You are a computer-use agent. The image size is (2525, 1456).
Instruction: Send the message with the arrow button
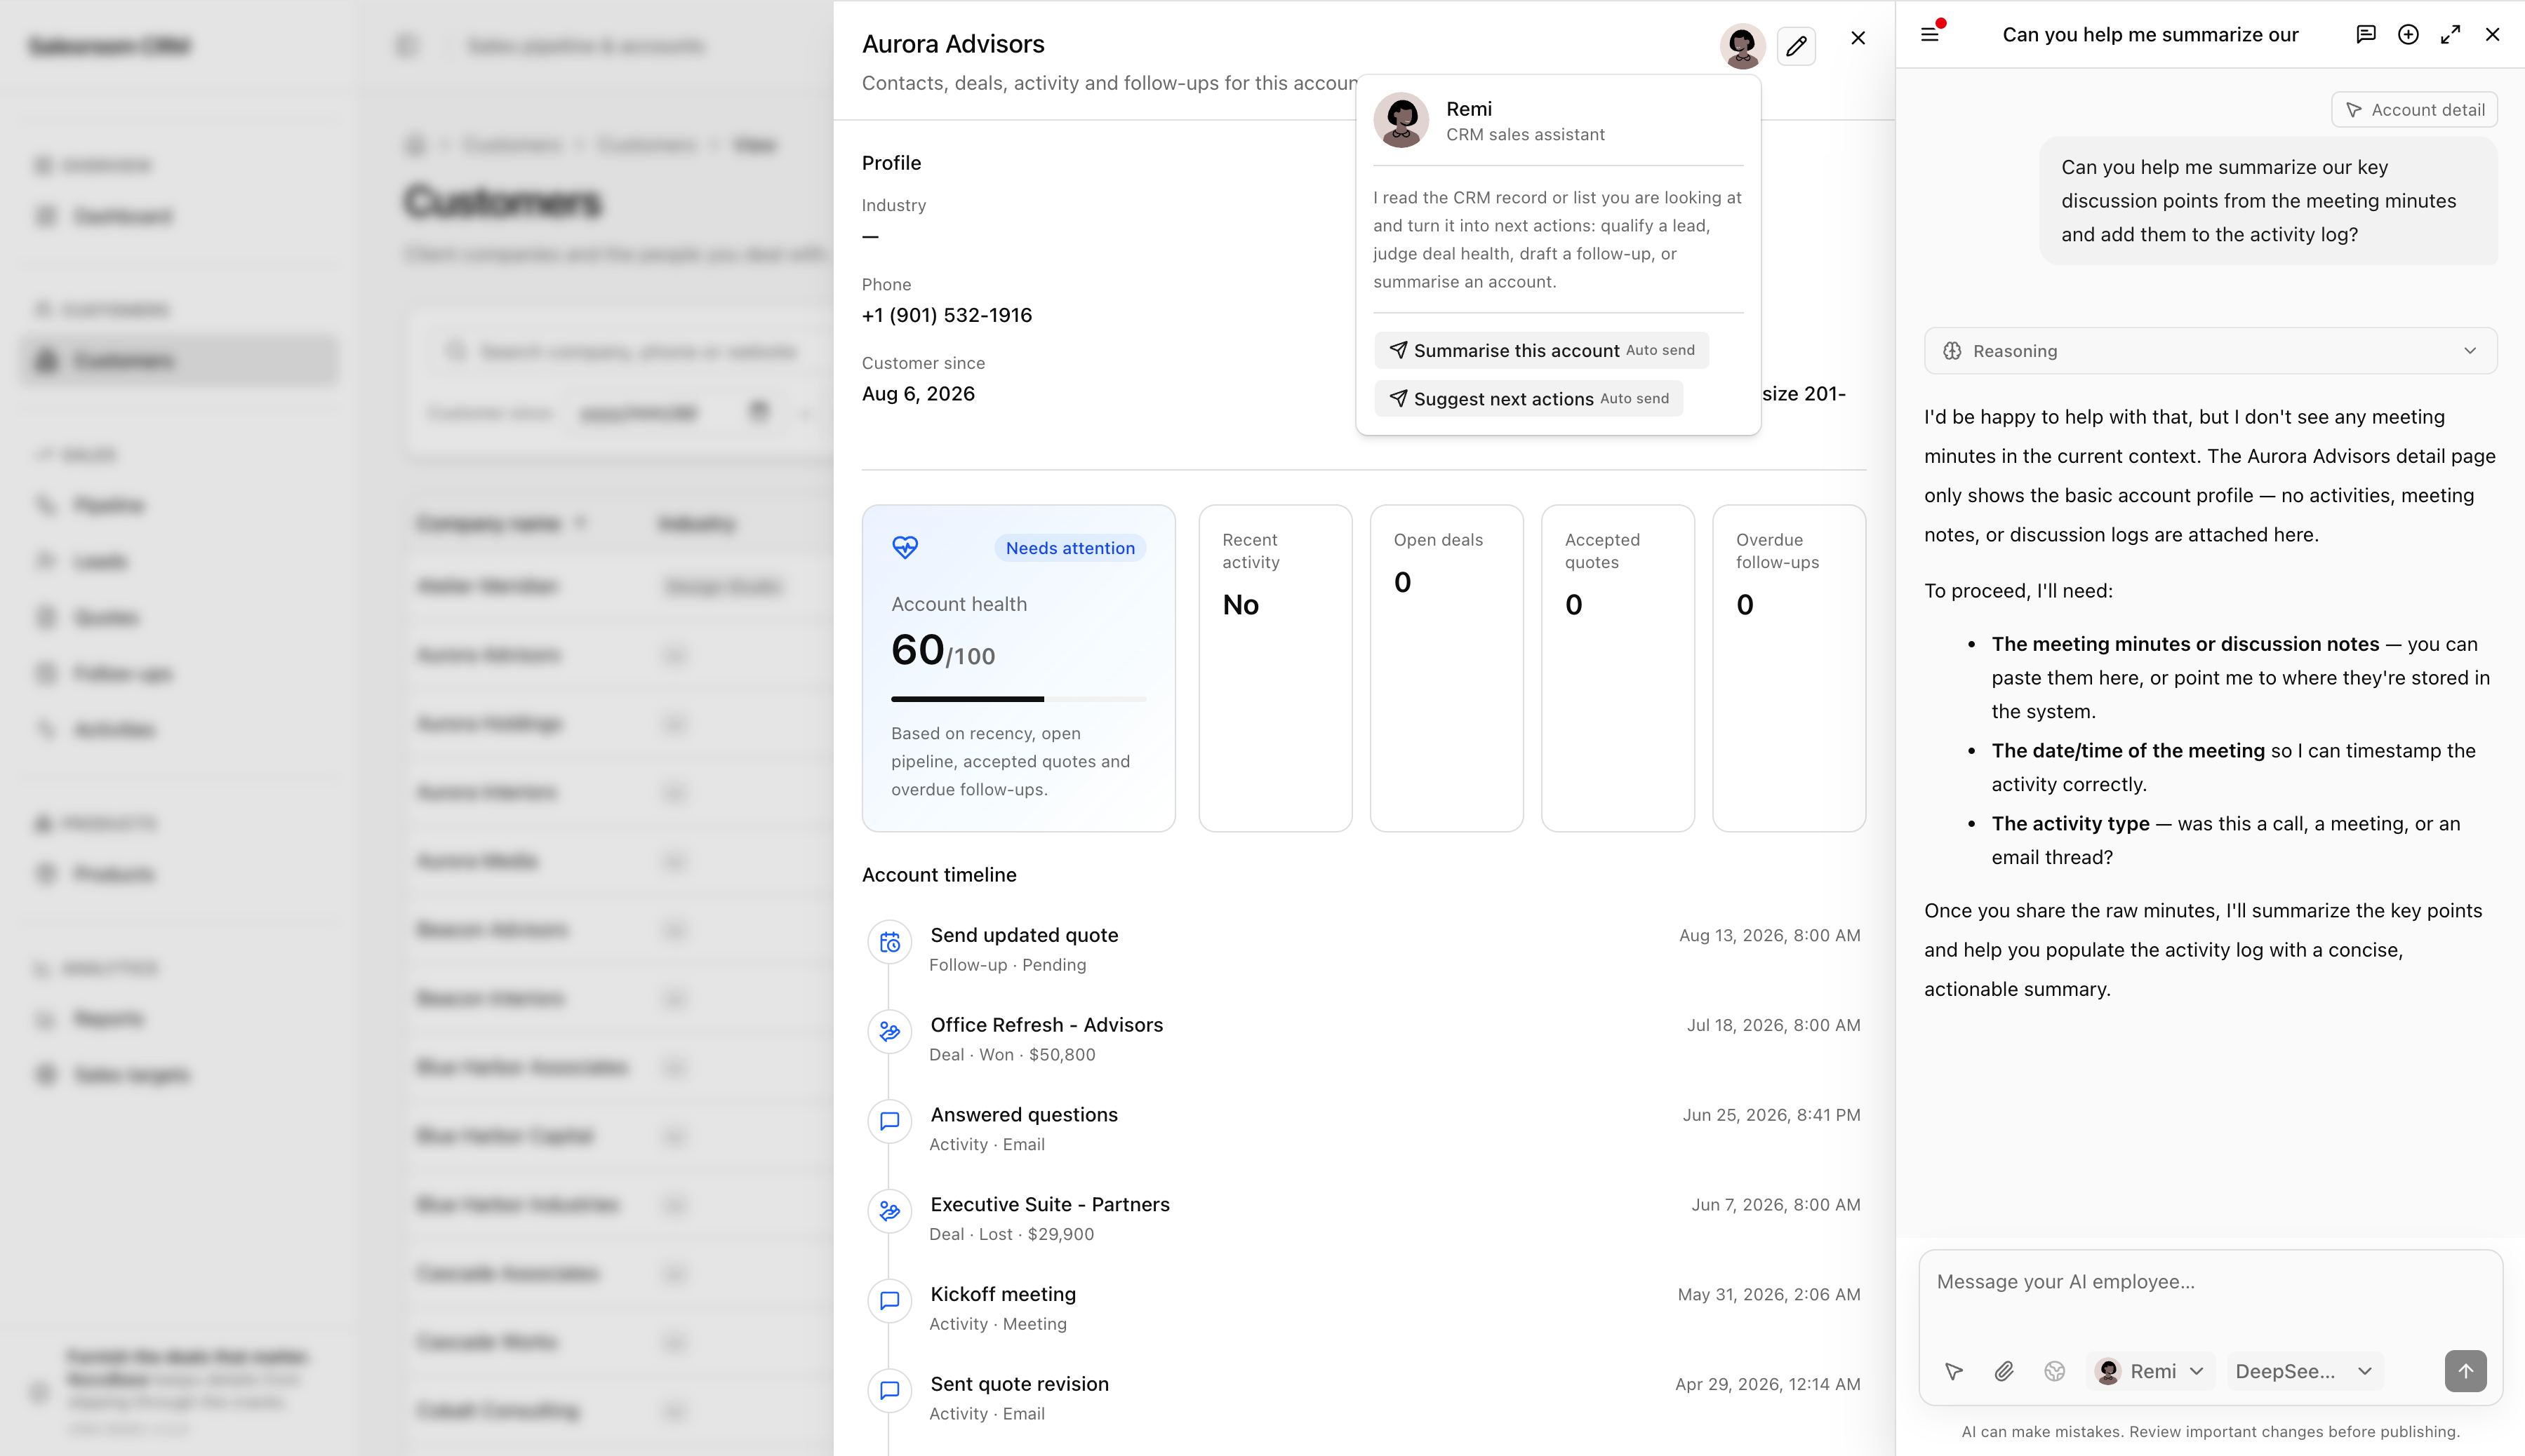(2465, 1371)
